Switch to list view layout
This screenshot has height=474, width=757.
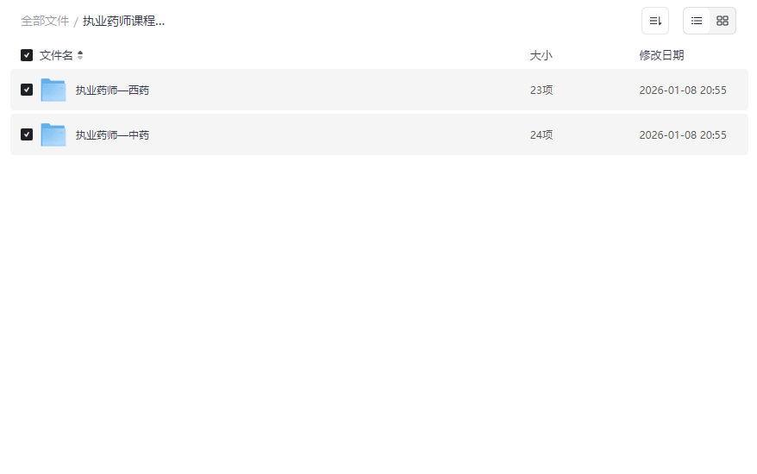(x=697, y=21)
